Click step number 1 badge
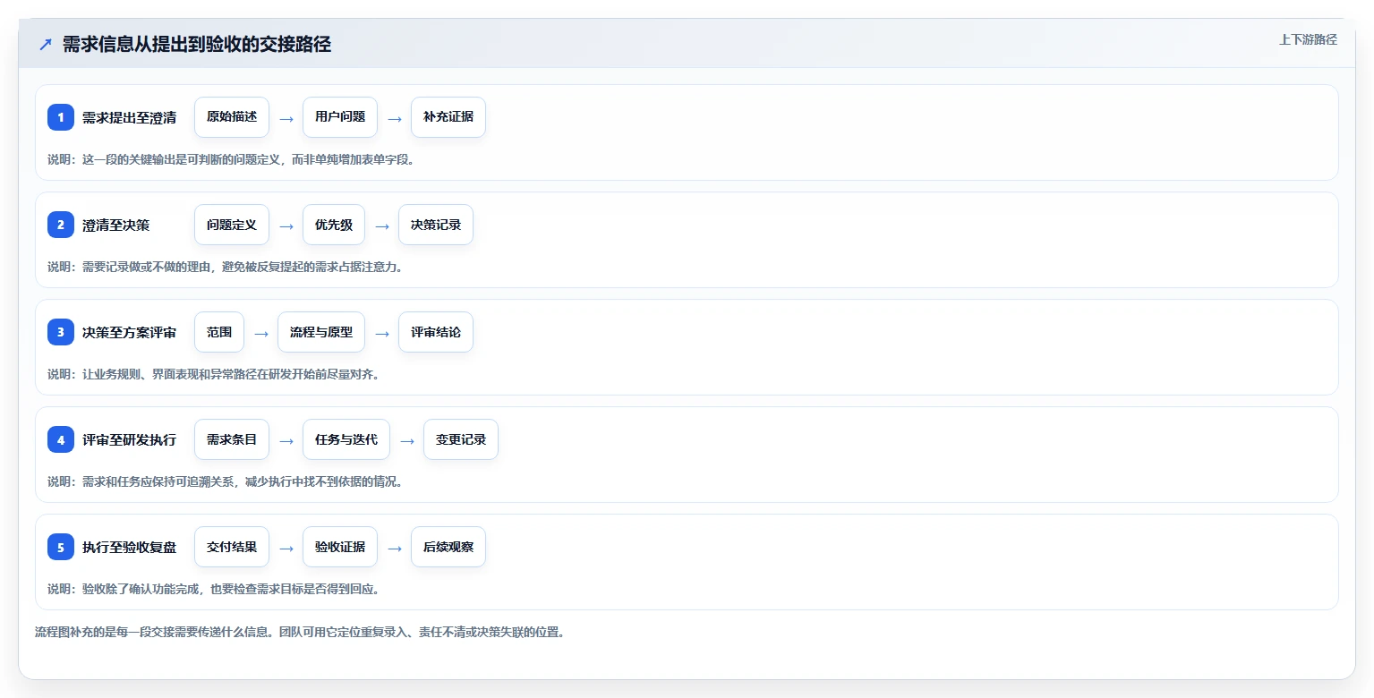Image resolution: width=1374 pixels, height=698 pixels. tap(61, 117)
